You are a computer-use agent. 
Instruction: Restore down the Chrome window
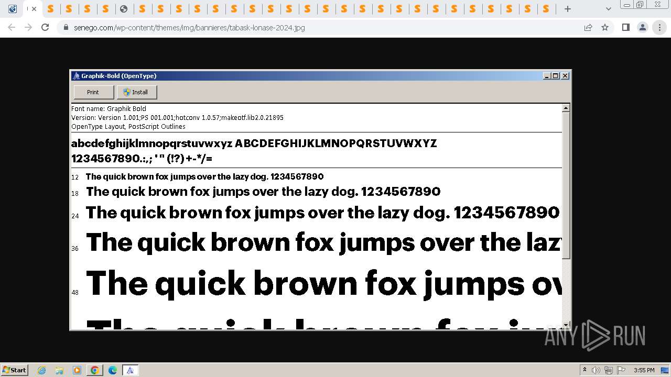click(x=640, y=5)
